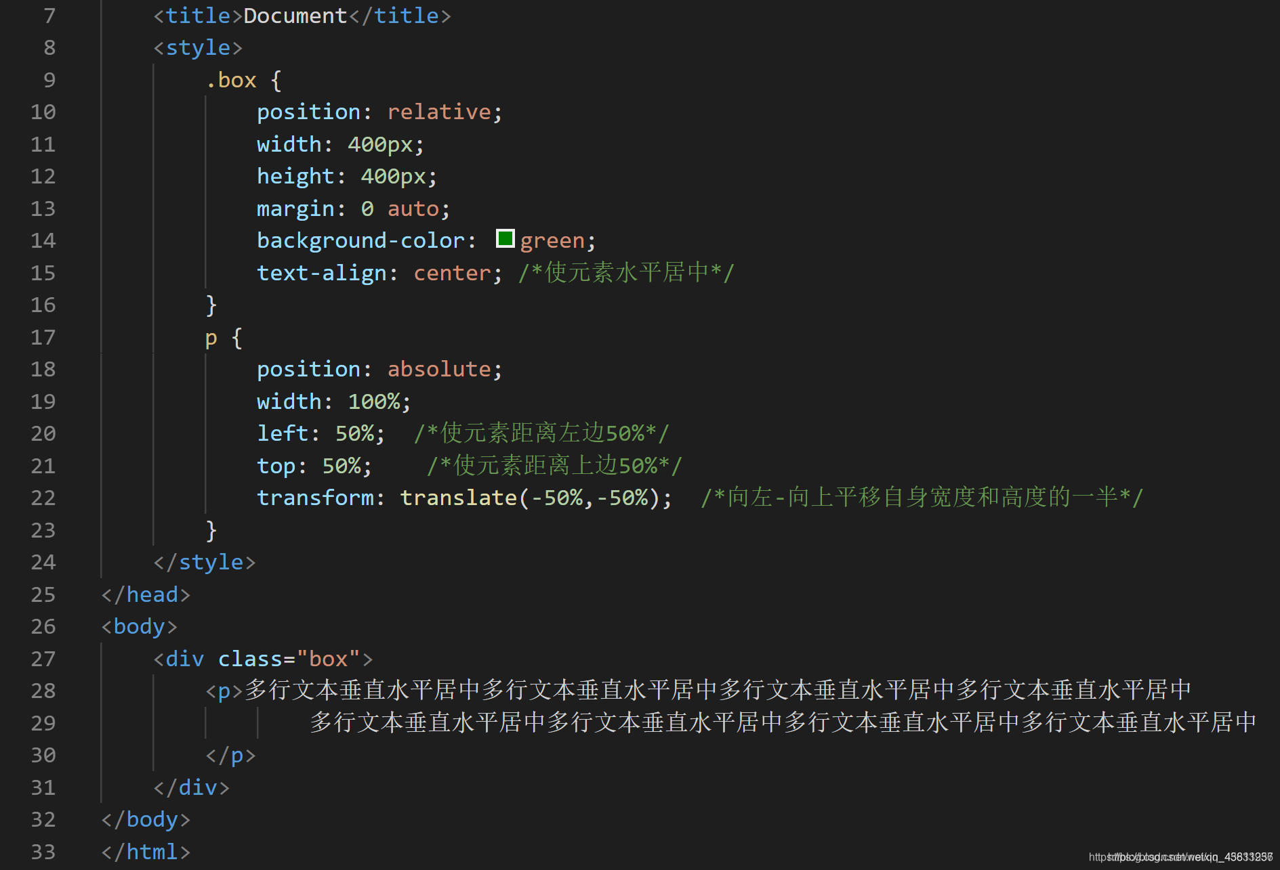Viewport: 1280px width, 870px height.
Task: Click line number 17 in gutter
Action: pos(43,337)
